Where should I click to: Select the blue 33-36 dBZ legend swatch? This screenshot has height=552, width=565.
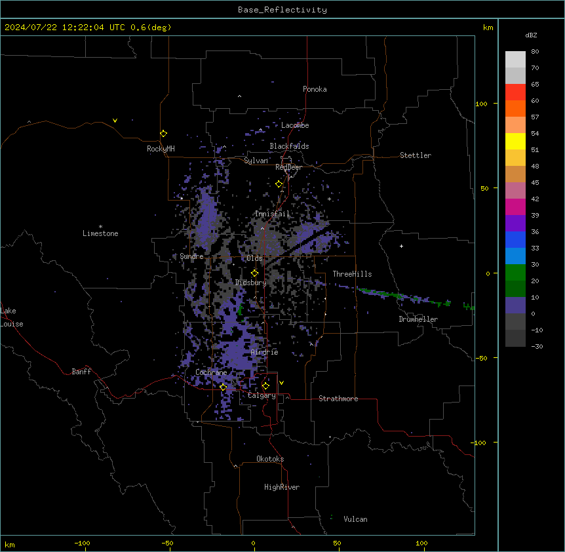[x=515, y=239]
